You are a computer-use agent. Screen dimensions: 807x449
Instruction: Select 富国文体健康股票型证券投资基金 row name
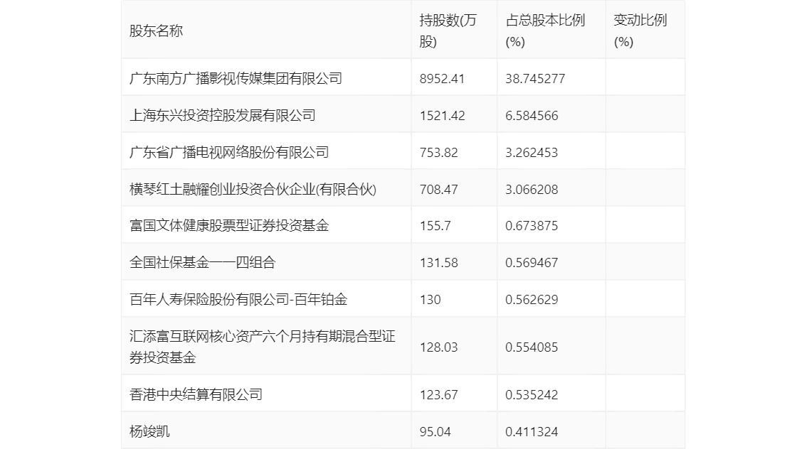pyautogui.click(x=229, y=225)
